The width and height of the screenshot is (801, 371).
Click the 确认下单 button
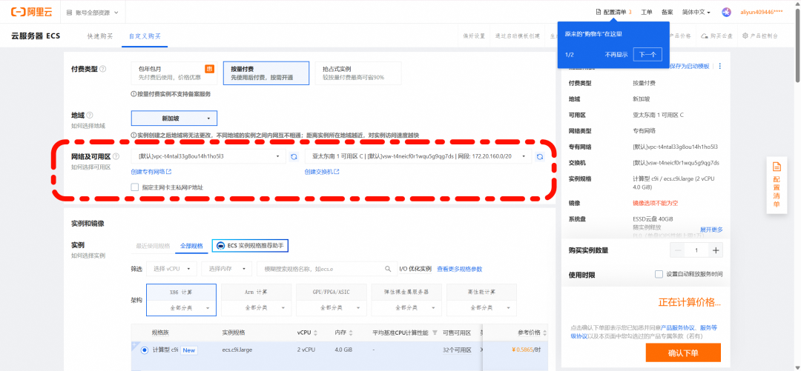coord(683,352)
